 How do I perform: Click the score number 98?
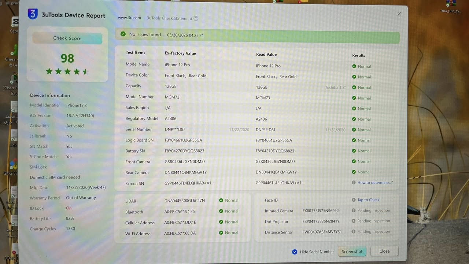click(67, 58)
